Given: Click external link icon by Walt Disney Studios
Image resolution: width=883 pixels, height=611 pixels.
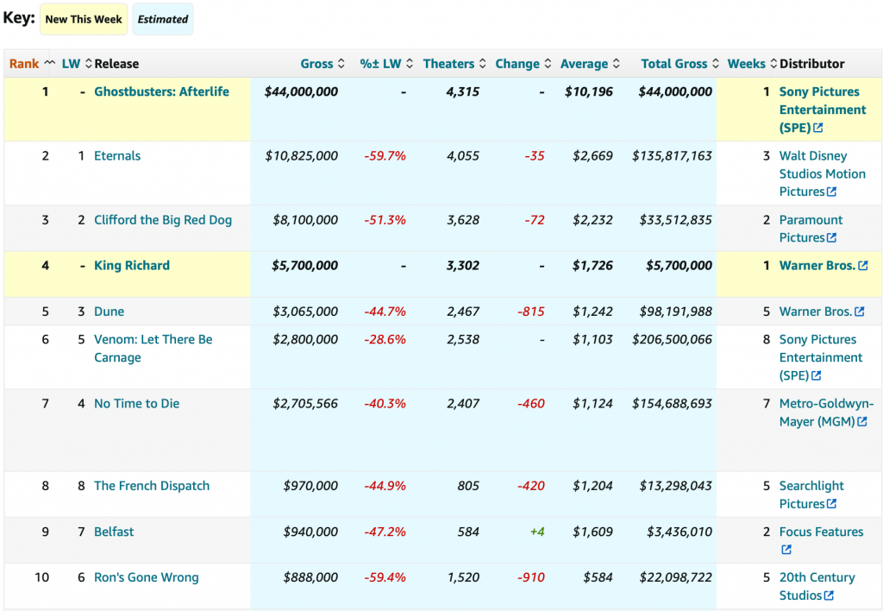Looking at the screenshot, I should tap(832, 192).
